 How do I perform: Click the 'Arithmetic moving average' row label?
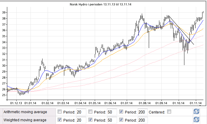[25, 112]
